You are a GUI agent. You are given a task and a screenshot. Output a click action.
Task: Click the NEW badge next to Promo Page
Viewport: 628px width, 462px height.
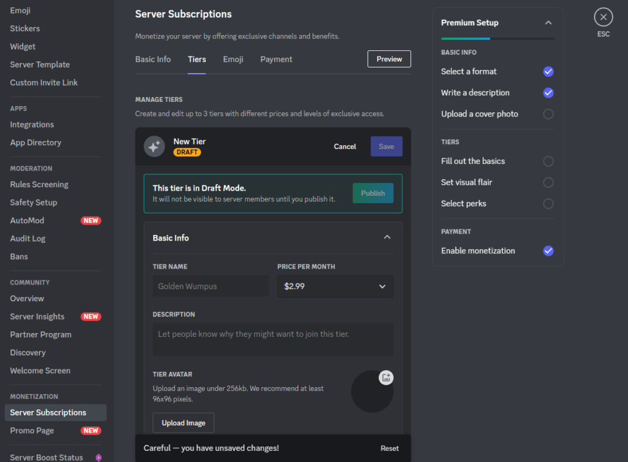91,431
